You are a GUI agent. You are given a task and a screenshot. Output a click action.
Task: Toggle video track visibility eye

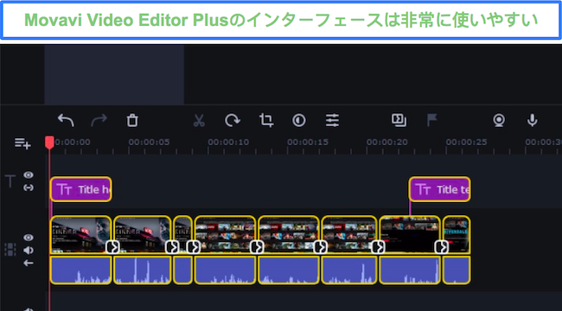tap(29, 238)
